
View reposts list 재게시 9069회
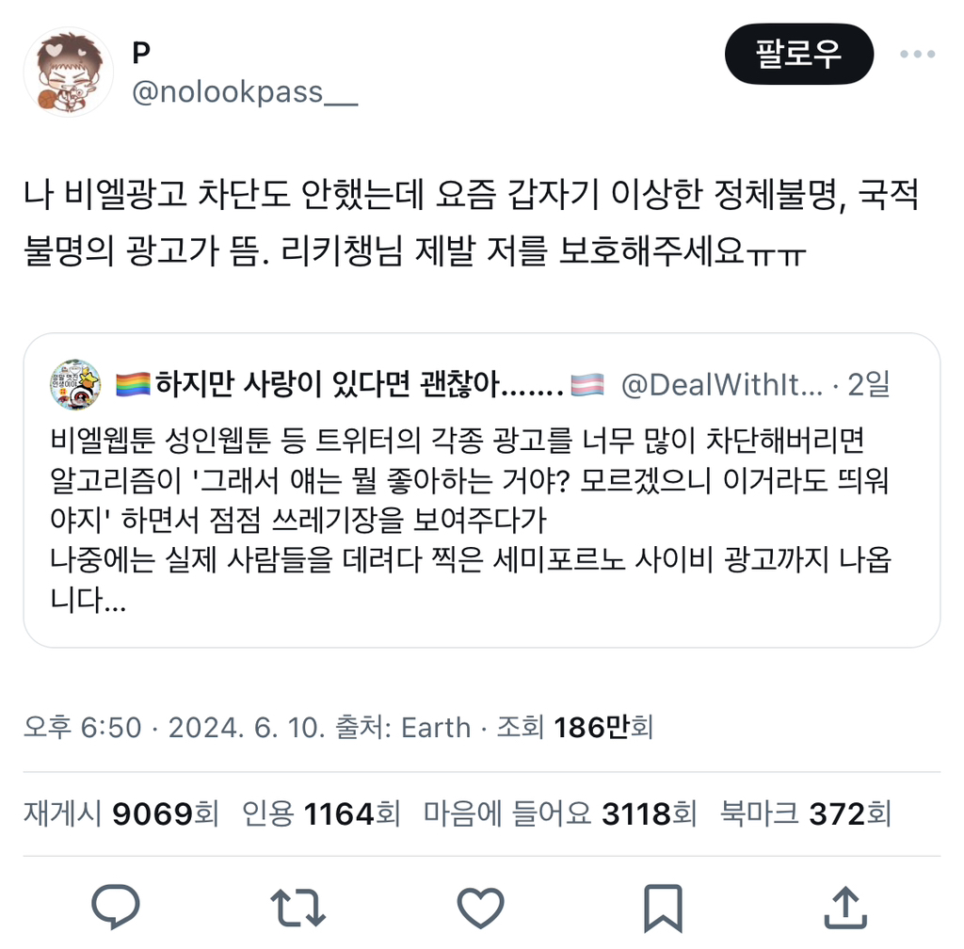pos(121,813)
